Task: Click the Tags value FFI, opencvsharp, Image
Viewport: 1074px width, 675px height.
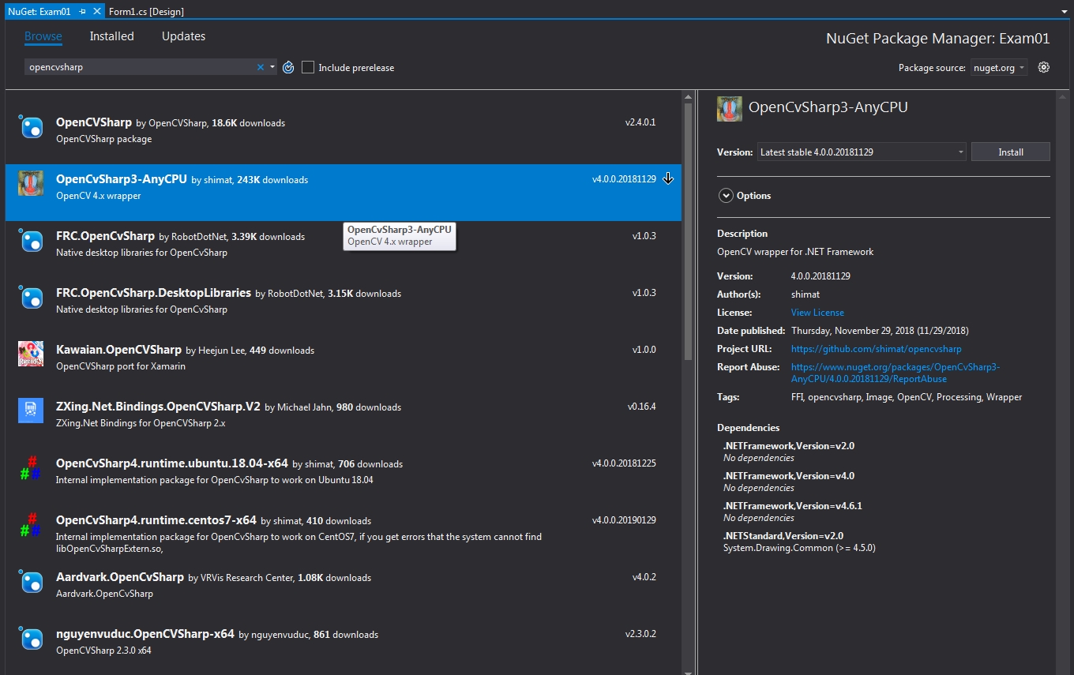Action: [x=907, y=397]
